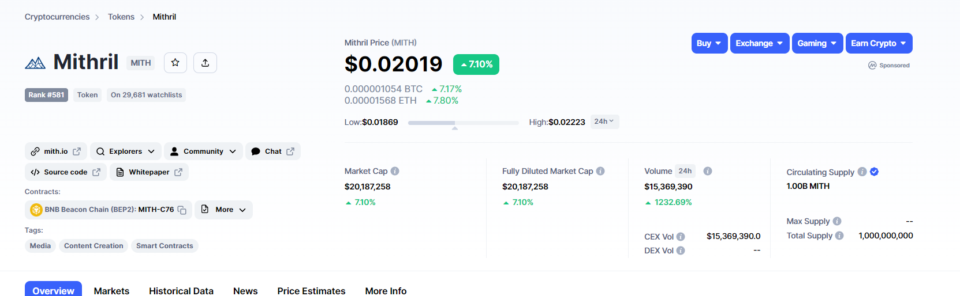This screenshot has width=960, height=296.
Task: Switch to the More Info tab
Action: coord(386,291)
